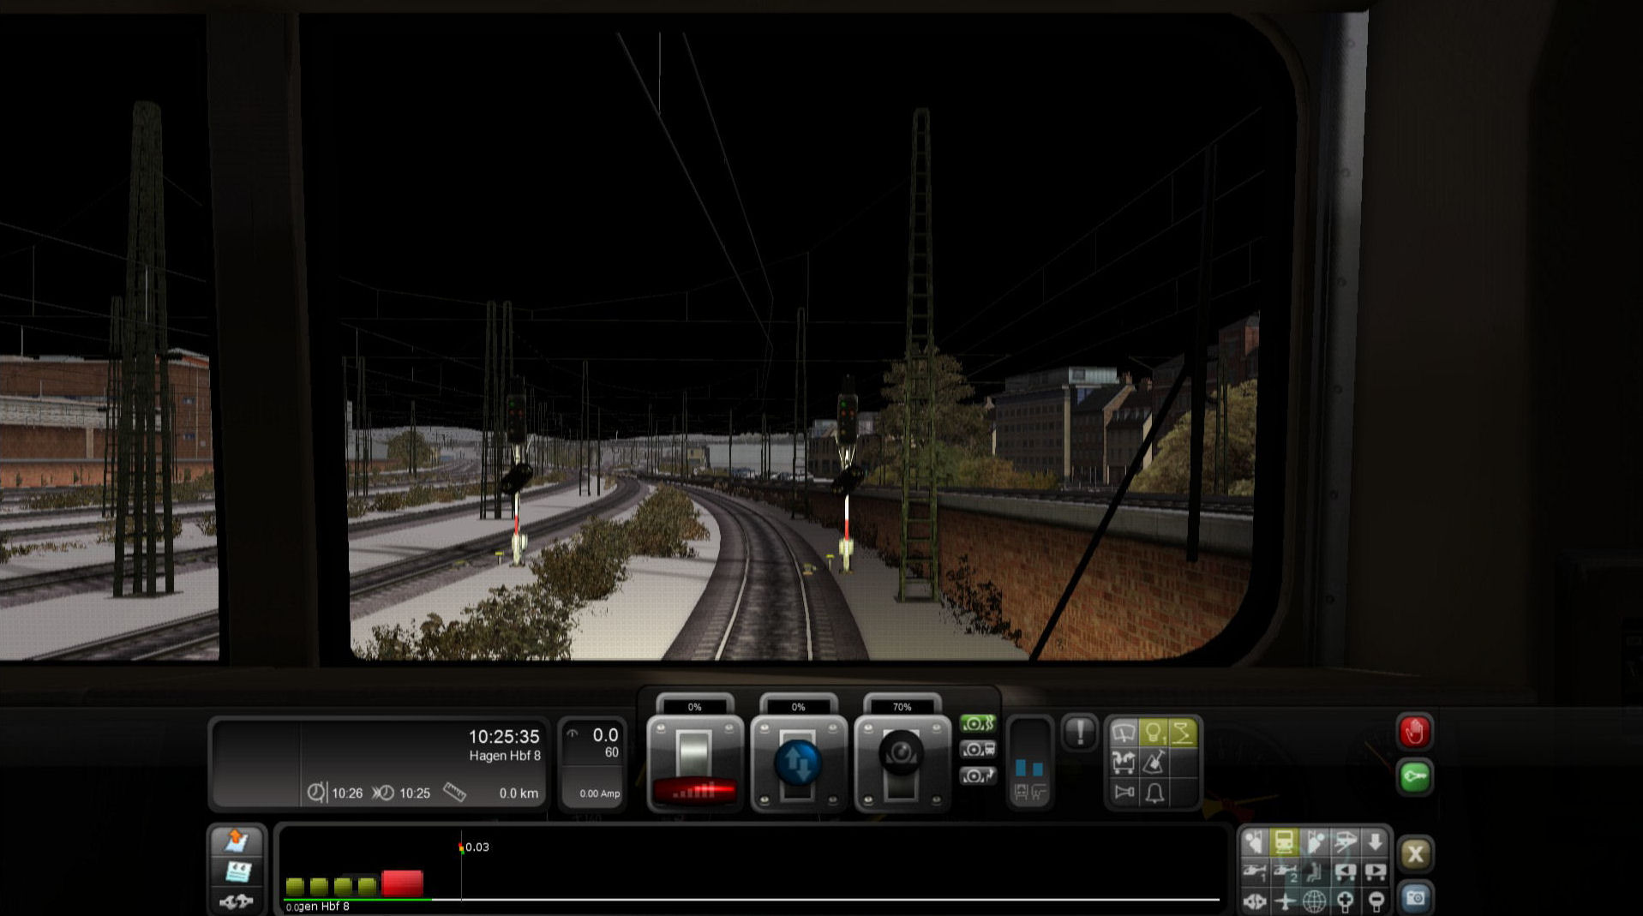The width and height of the screenshot is (1643, 916).
Task: Select the handbrake mode button
Action: point(977,775)
